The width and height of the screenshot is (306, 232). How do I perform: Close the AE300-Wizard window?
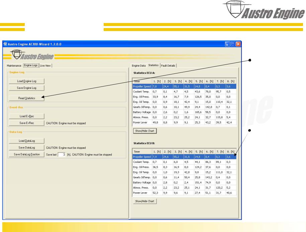(x=238, y=44)
